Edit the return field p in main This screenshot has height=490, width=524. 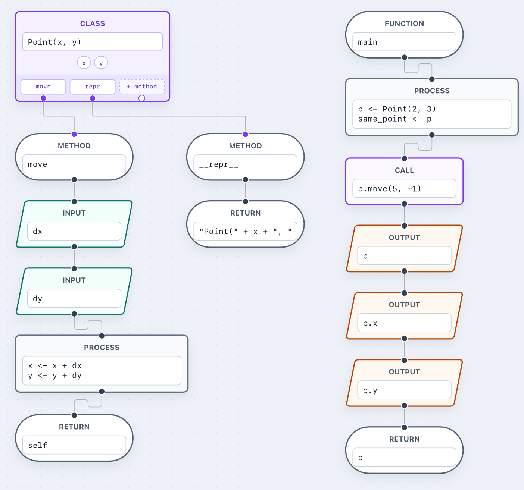(x=405, y=457)
